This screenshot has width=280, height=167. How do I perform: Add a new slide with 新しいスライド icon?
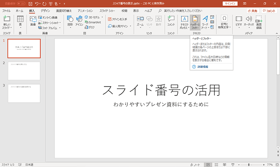click(7, 19)
